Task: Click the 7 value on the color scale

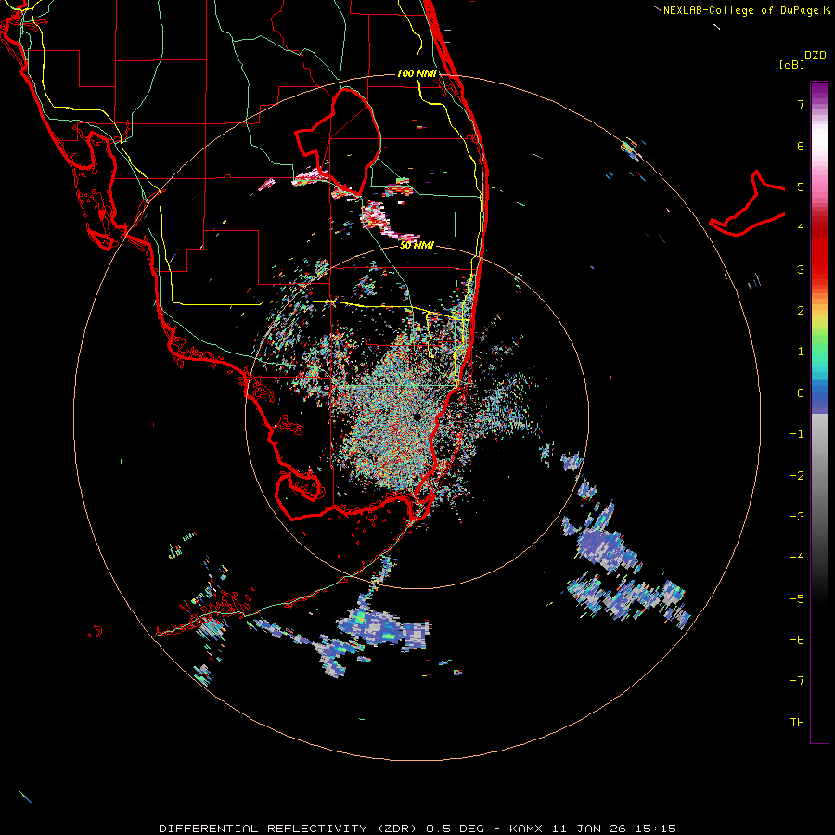Action: point(801,104)
